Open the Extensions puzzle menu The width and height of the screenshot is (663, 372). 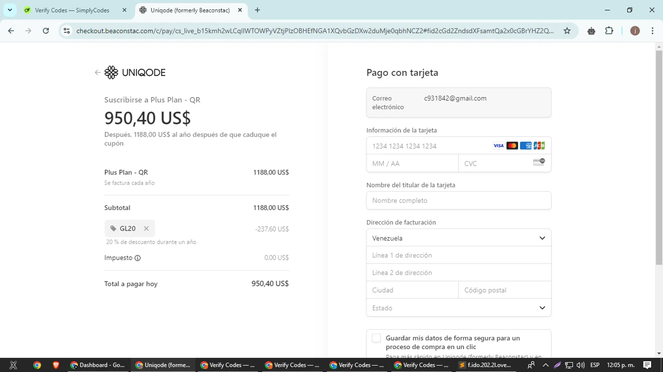[x=609, y=31]
